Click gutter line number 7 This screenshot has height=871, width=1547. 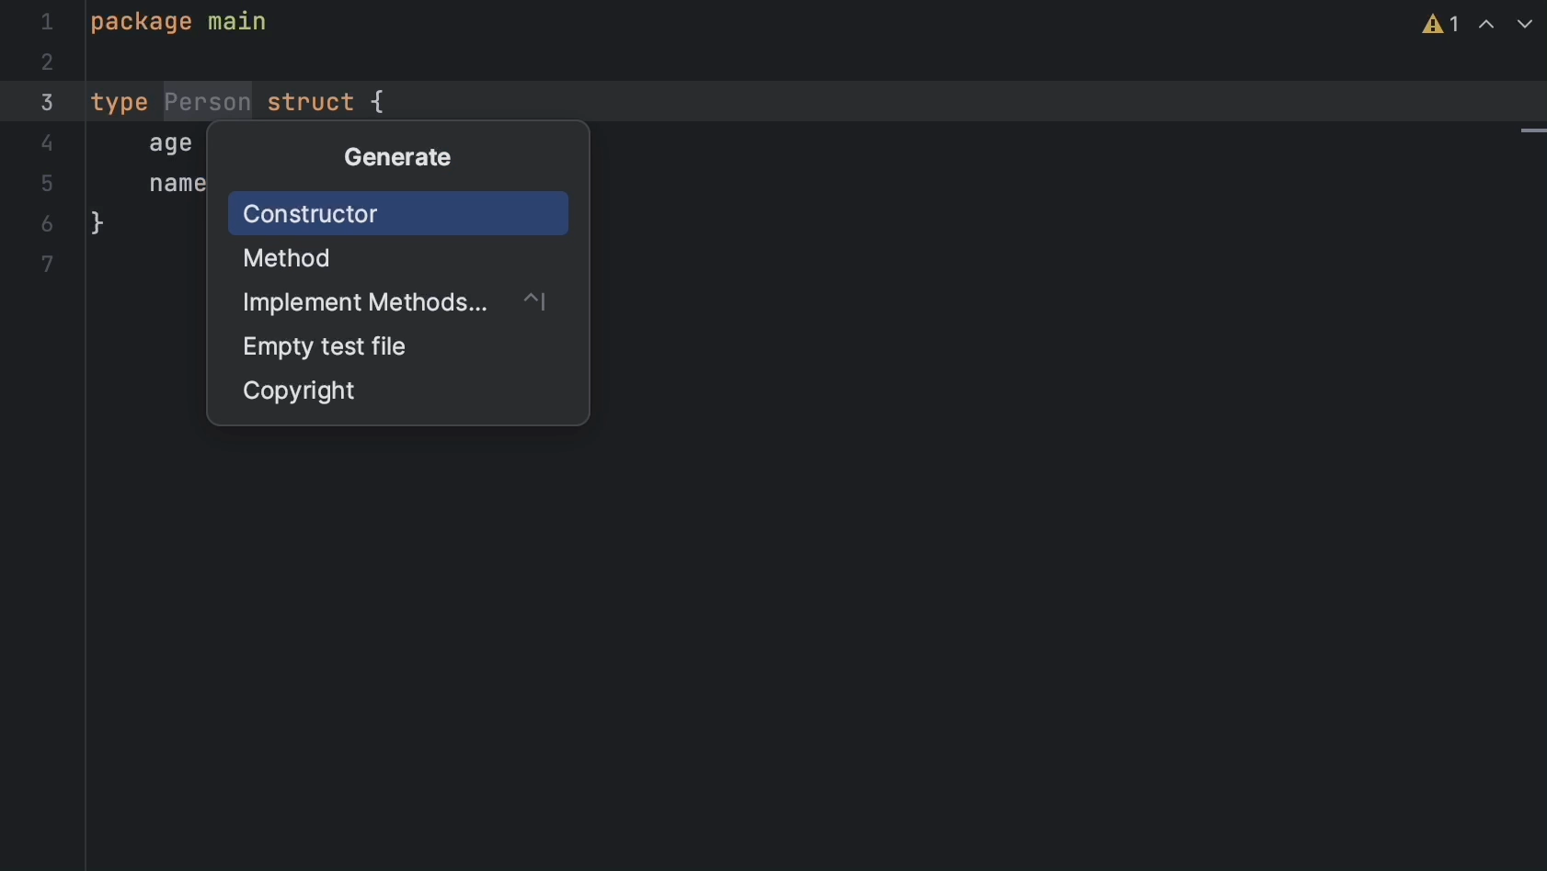(47, 265)
